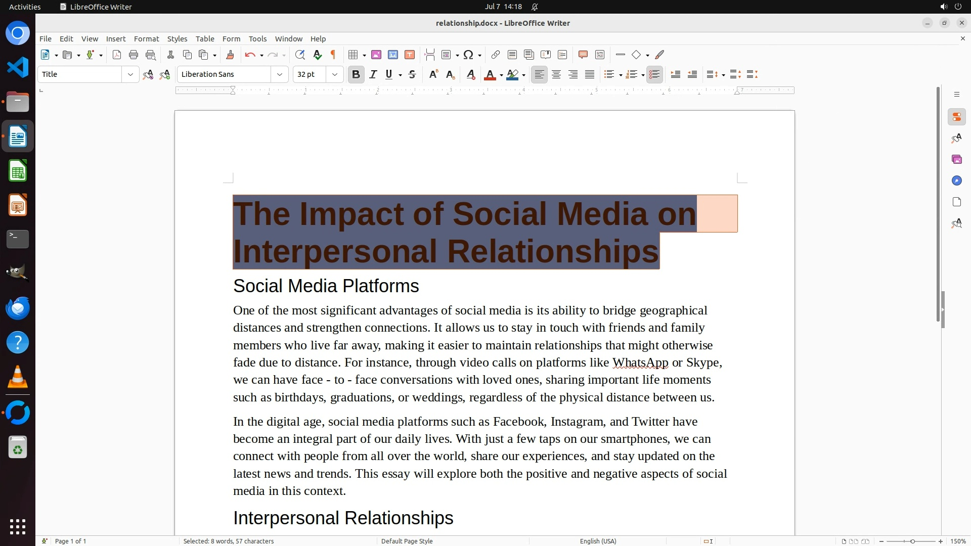The image size is (971, 546).
Task: Click the Export as PDF icon
Action: (x=117, y=55)
